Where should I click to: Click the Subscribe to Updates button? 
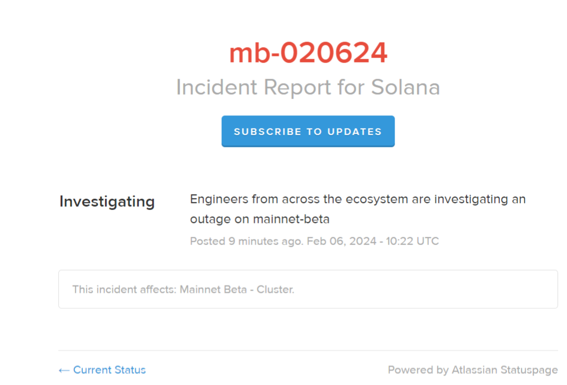(x=307, y=131)
